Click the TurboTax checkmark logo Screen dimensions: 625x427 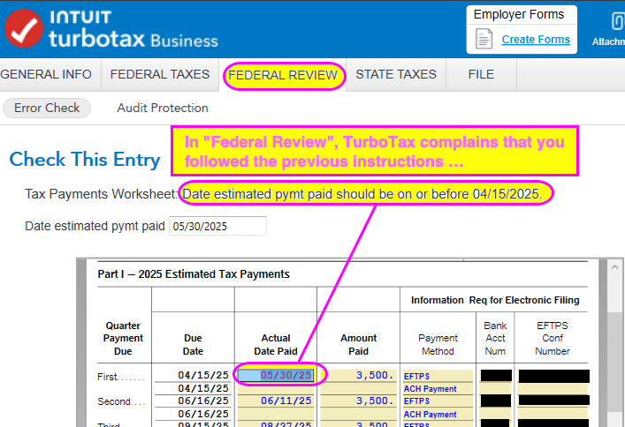[x=24, y=28]
